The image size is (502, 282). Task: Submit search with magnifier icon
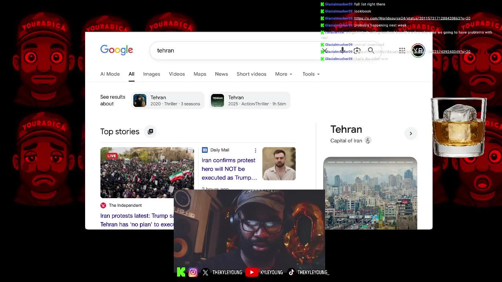click(x=371, y=51)
